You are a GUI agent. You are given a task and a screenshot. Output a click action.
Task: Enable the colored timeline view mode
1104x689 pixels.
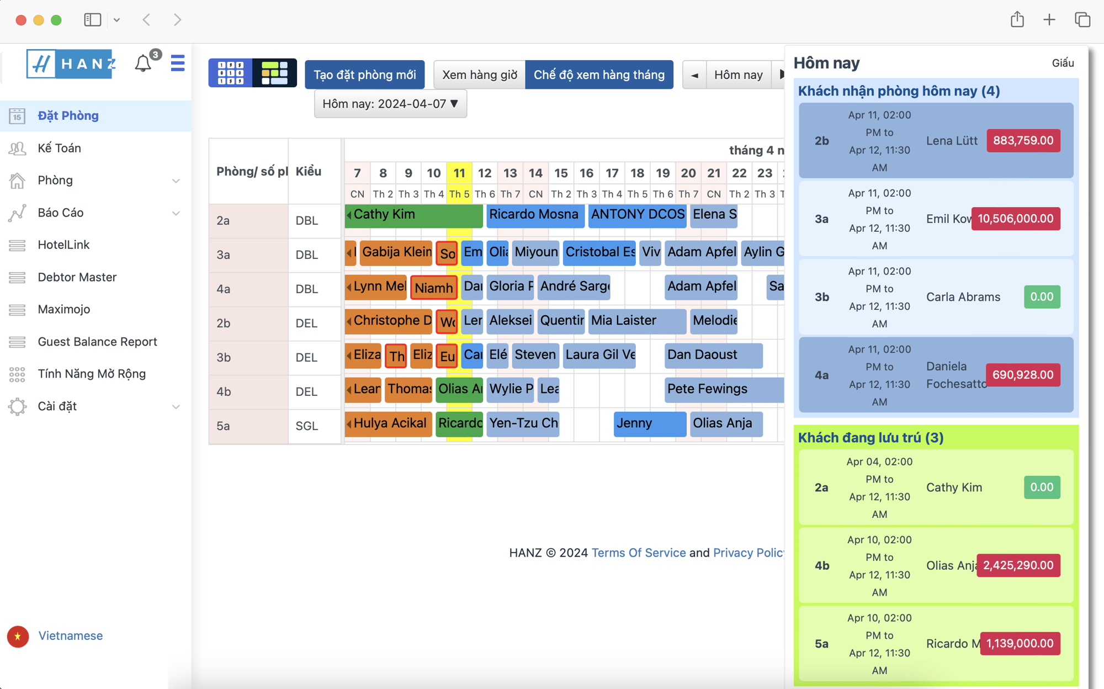click(275, 72)
